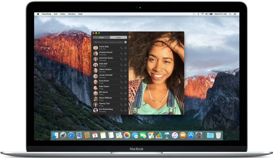Click the FaceTime camera preview
The width and height of the screenshot is (274, 160).
pyautogui.click(x=156, y=73)
